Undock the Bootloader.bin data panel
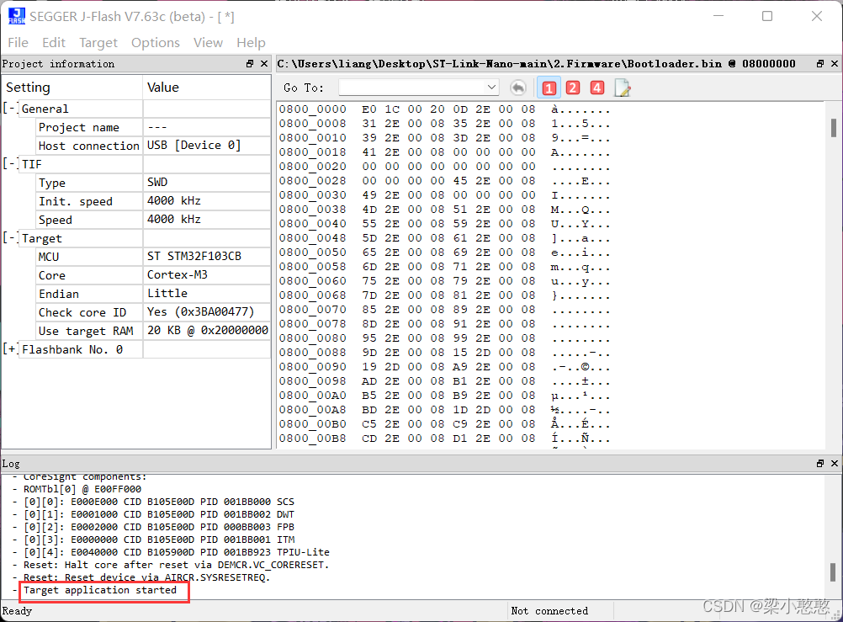 pos(820,63)
